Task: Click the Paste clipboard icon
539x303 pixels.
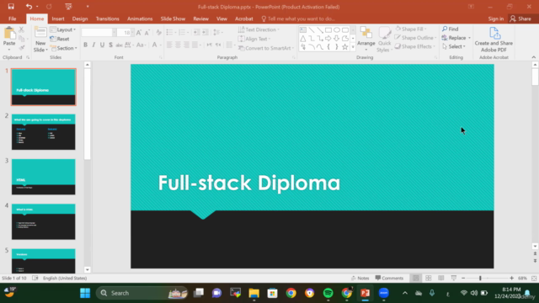Action: point(9,35)
